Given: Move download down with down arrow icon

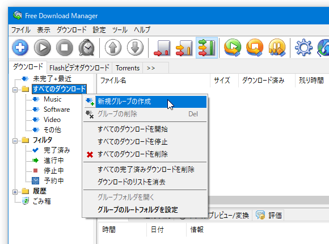Looking at the screenshot, I should tap(136, 48).
